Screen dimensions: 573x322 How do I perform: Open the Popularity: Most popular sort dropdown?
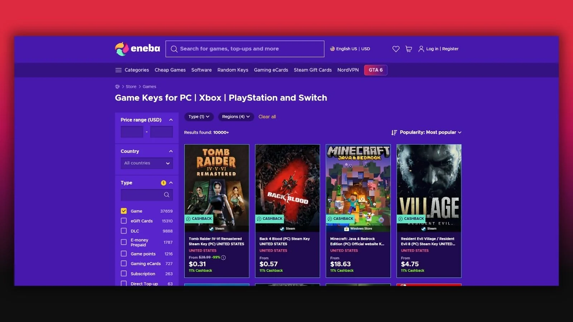[x=427, y=132]
